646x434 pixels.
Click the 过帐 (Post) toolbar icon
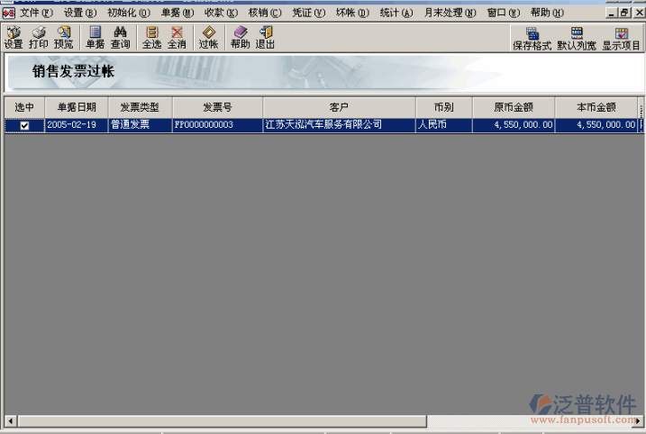(208, 37)
